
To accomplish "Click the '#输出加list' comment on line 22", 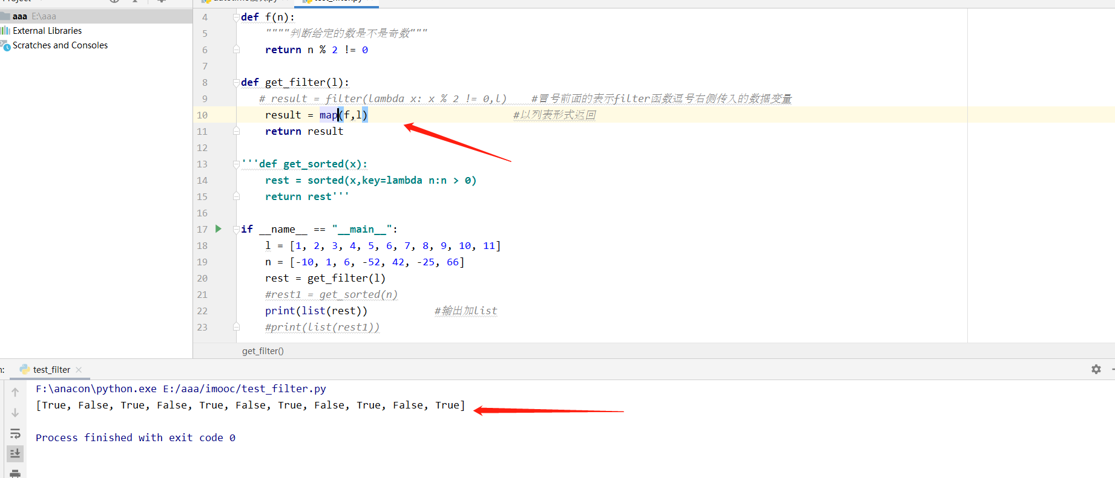I will click(465, 311).
